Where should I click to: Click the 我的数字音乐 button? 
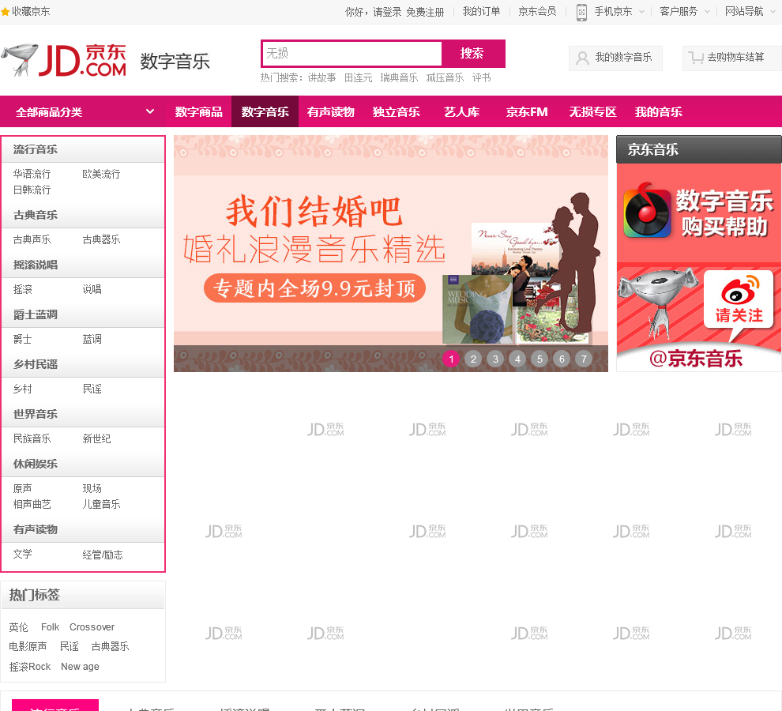click(615, 58)
